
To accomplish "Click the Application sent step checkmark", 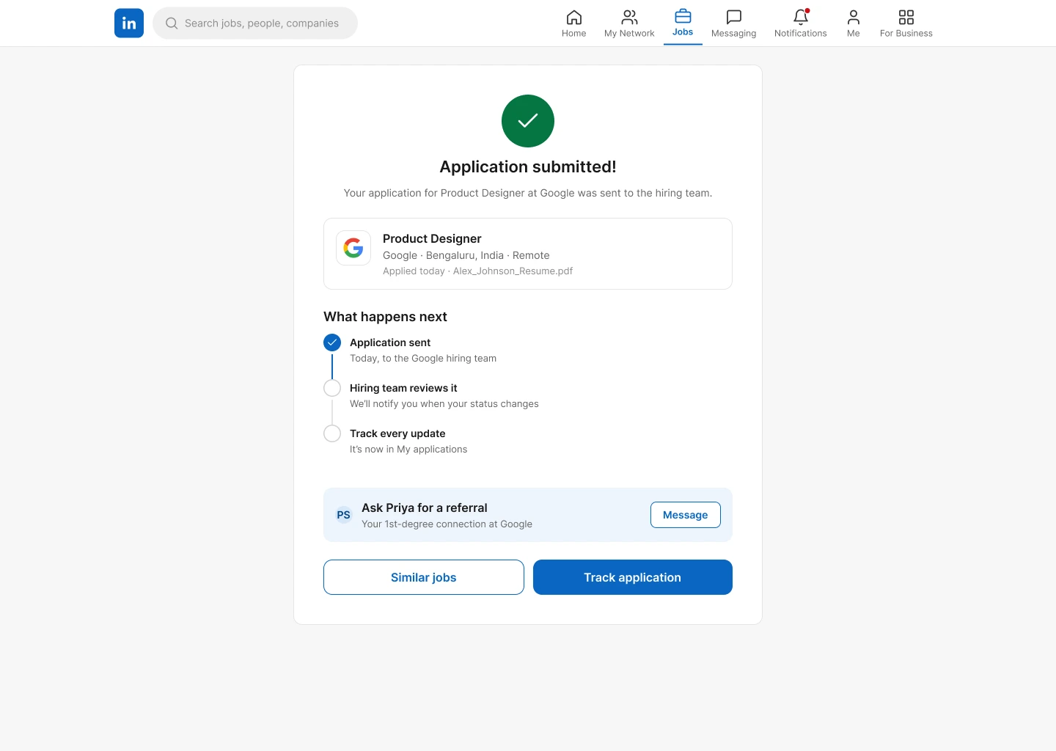I will [x=332, y=342].
